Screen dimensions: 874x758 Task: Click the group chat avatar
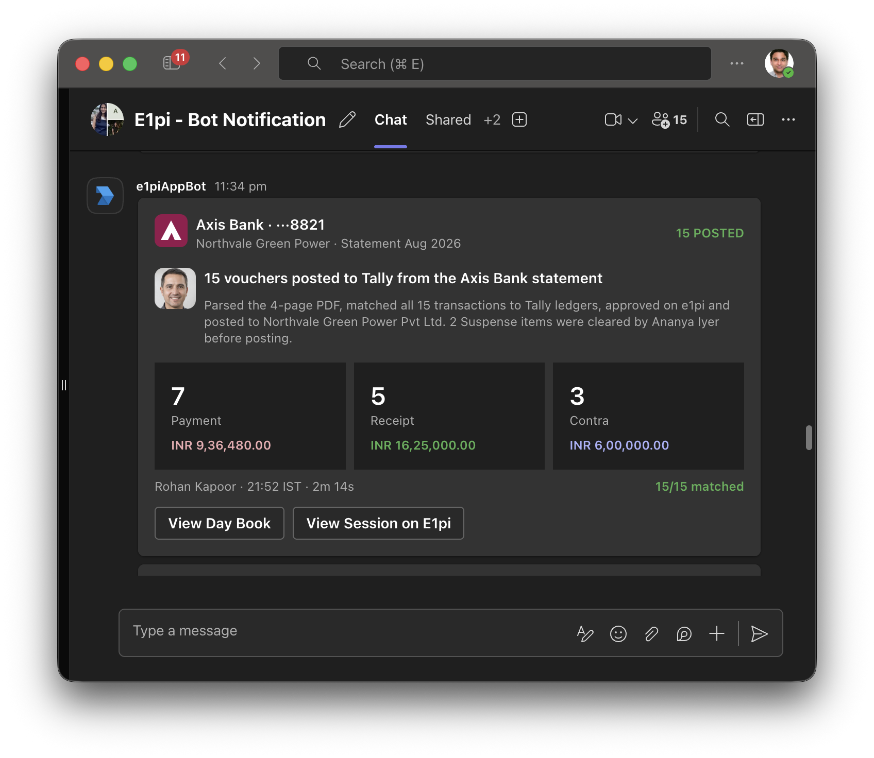tap(107, 119)
